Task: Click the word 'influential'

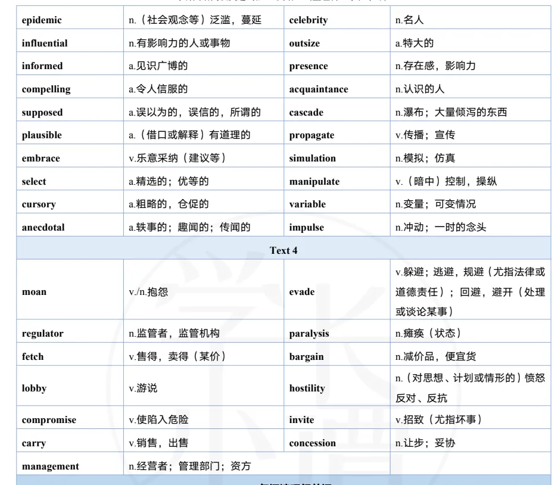Action: point(45,43)
